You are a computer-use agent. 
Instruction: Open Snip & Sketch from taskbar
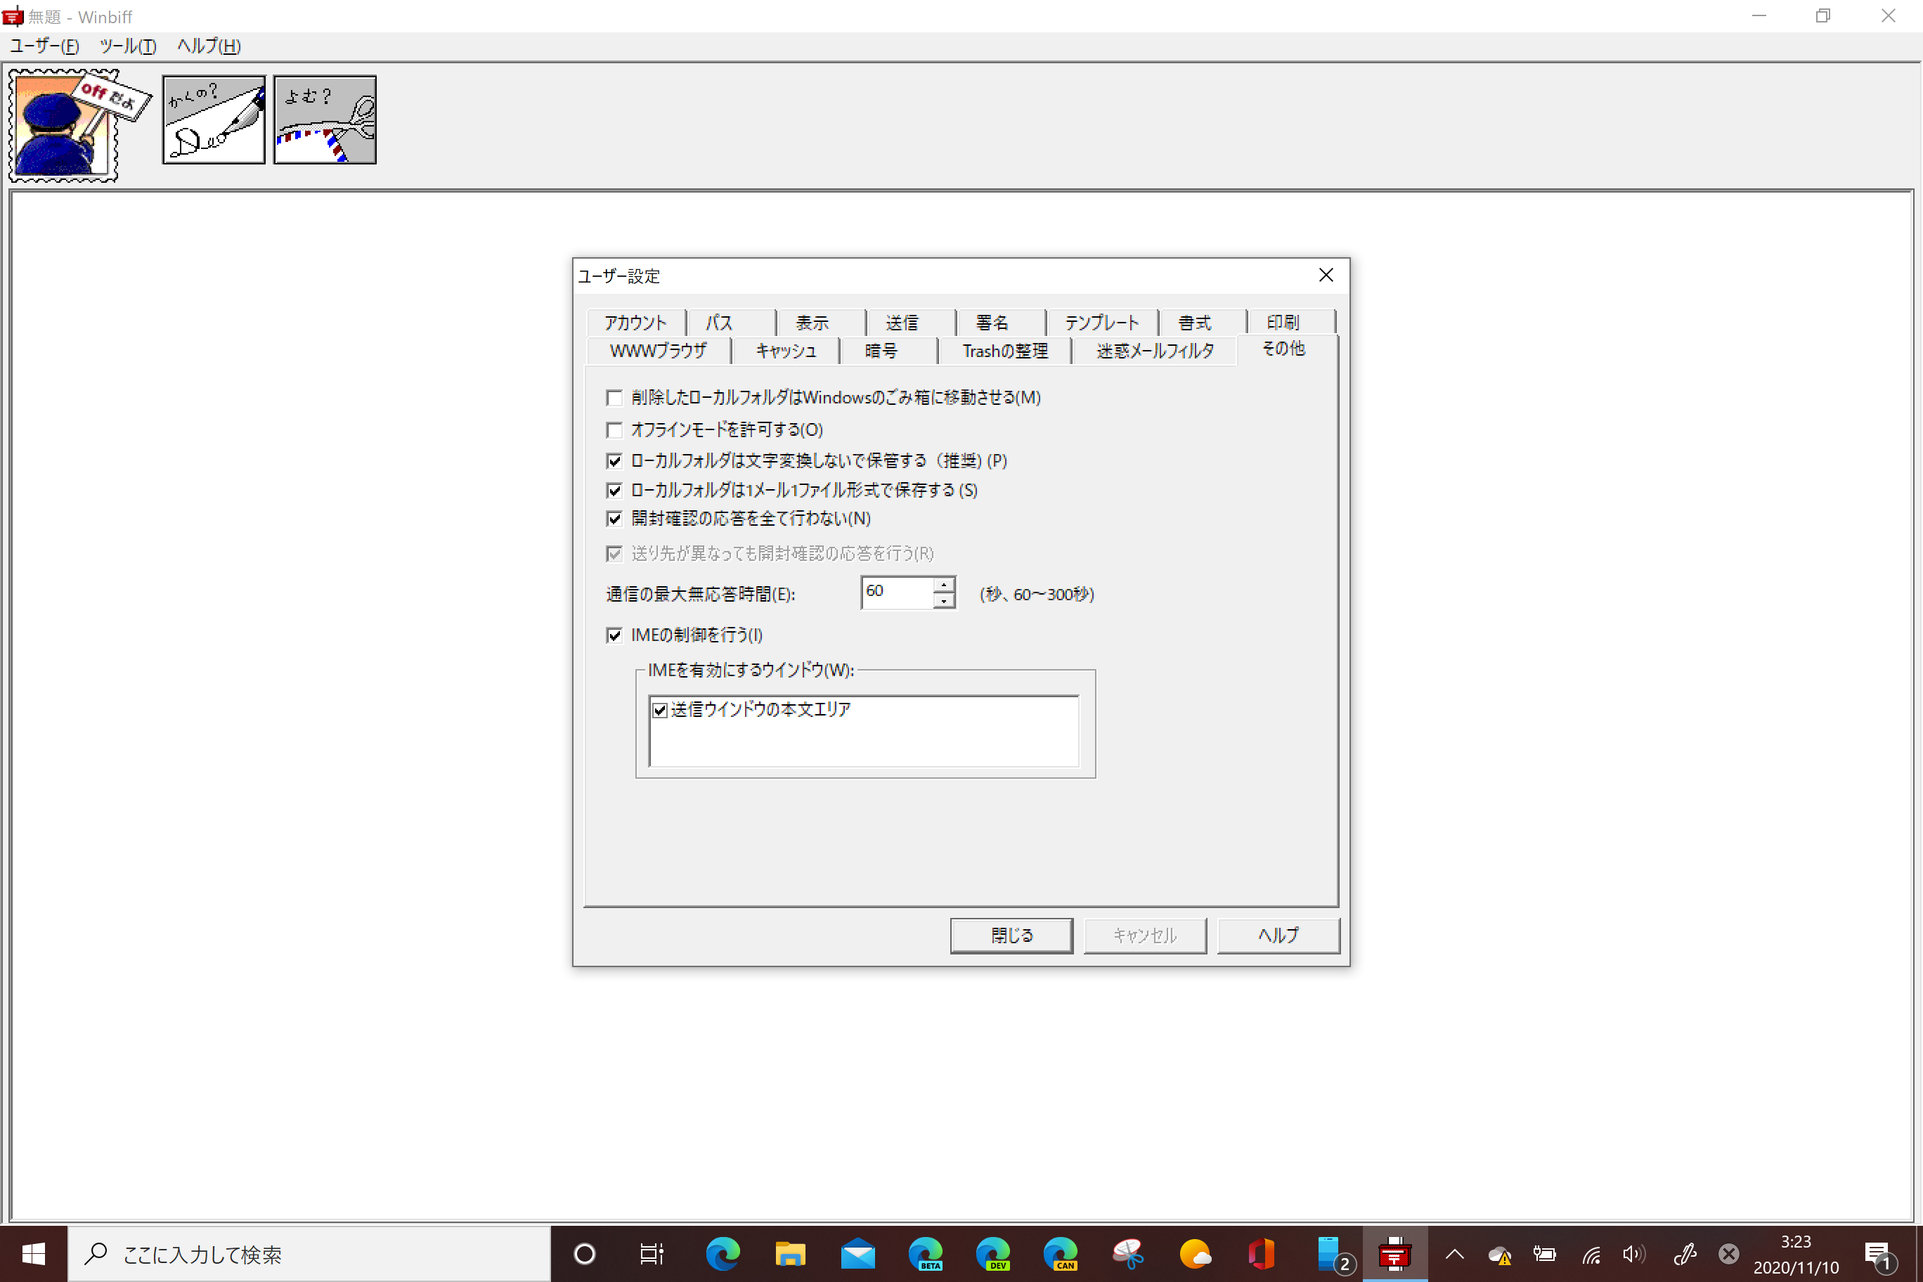[1128, 1253]
